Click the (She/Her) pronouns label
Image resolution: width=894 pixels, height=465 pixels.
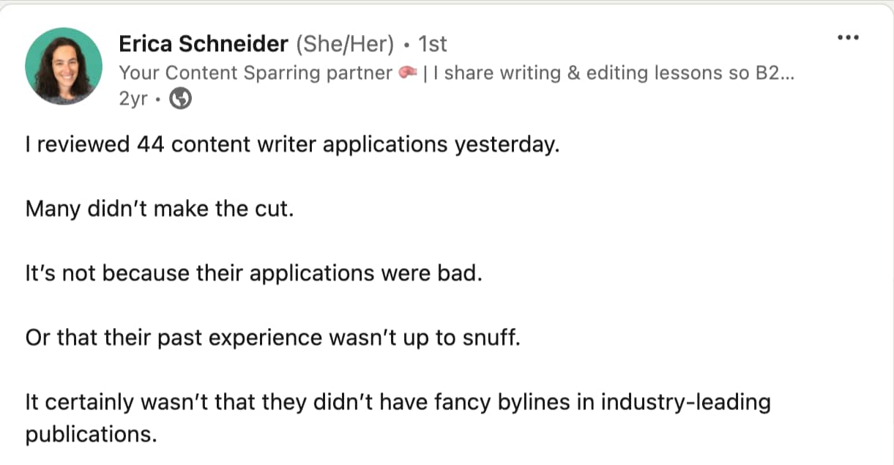click(346, 45)
